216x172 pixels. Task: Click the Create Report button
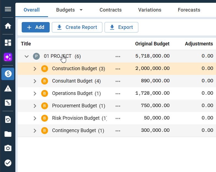click(x=77, y=27)
